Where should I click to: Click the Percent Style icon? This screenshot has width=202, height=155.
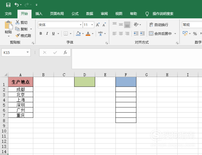195,34
